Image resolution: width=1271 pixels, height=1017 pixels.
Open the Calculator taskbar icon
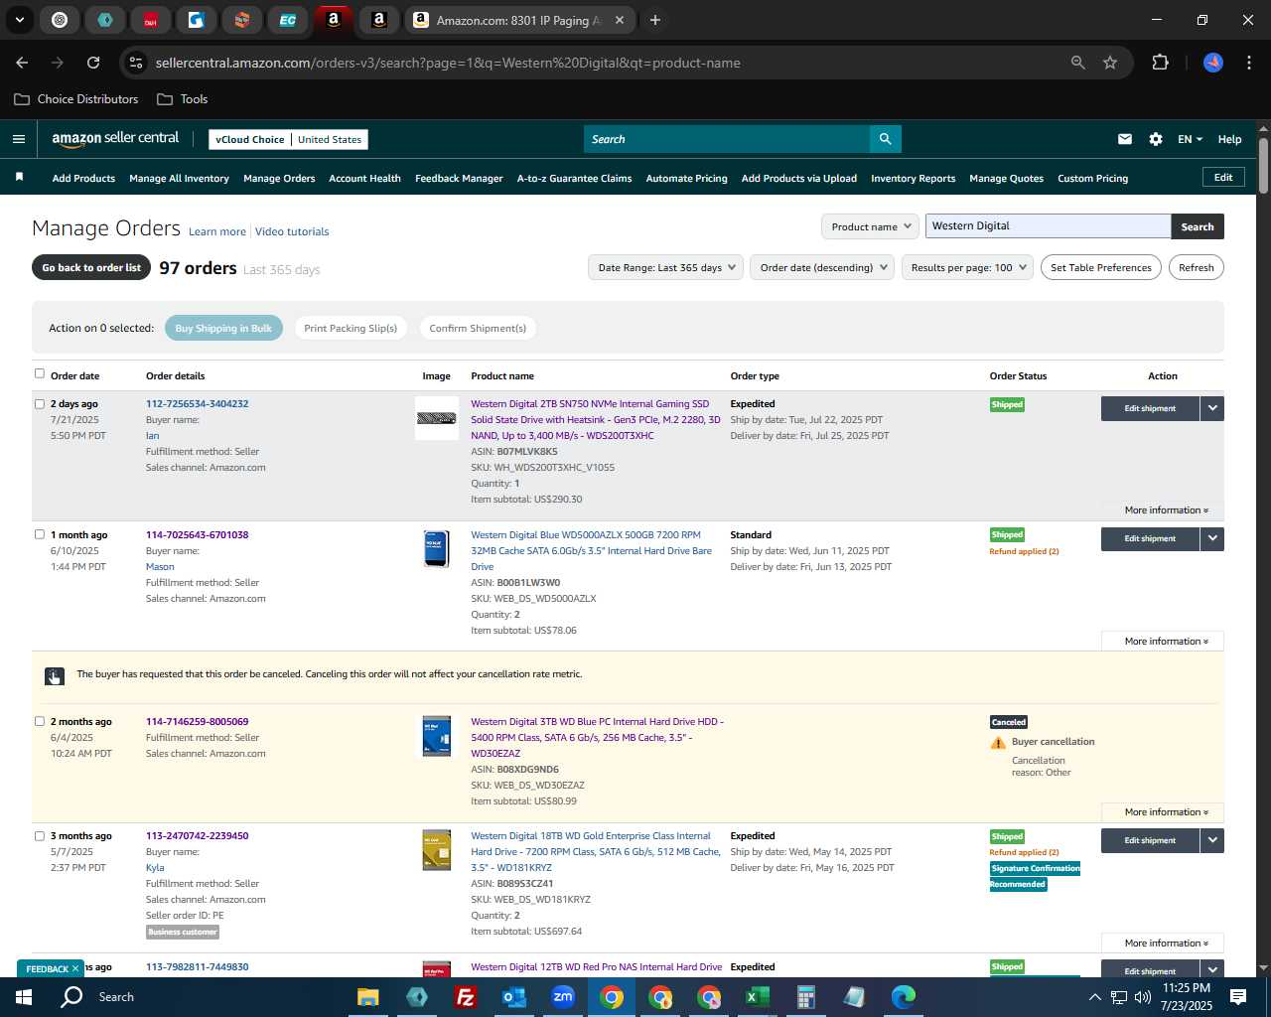(x=805, y=997)
